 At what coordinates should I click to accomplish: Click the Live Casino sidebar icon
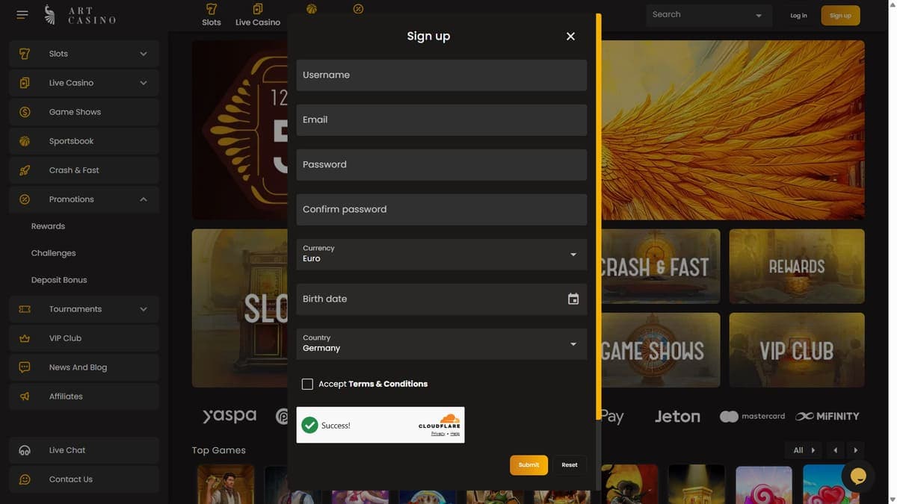tap(25, 83)
